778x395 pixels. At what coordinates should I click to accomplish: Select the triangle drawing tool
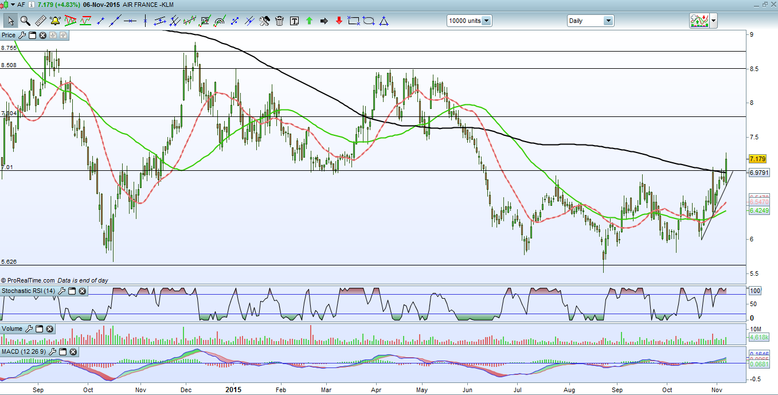[x=383, y=21]
